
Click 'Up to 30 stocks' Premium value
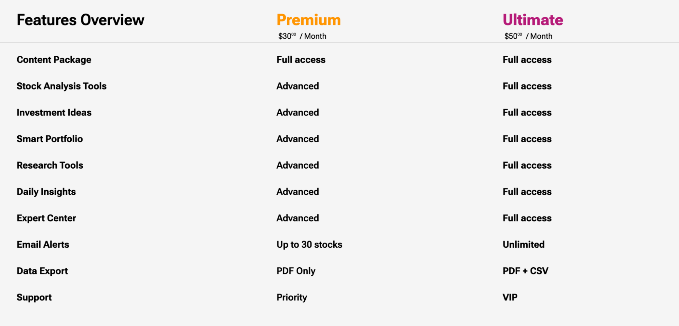pyautogui.click(x=309, y=244)
